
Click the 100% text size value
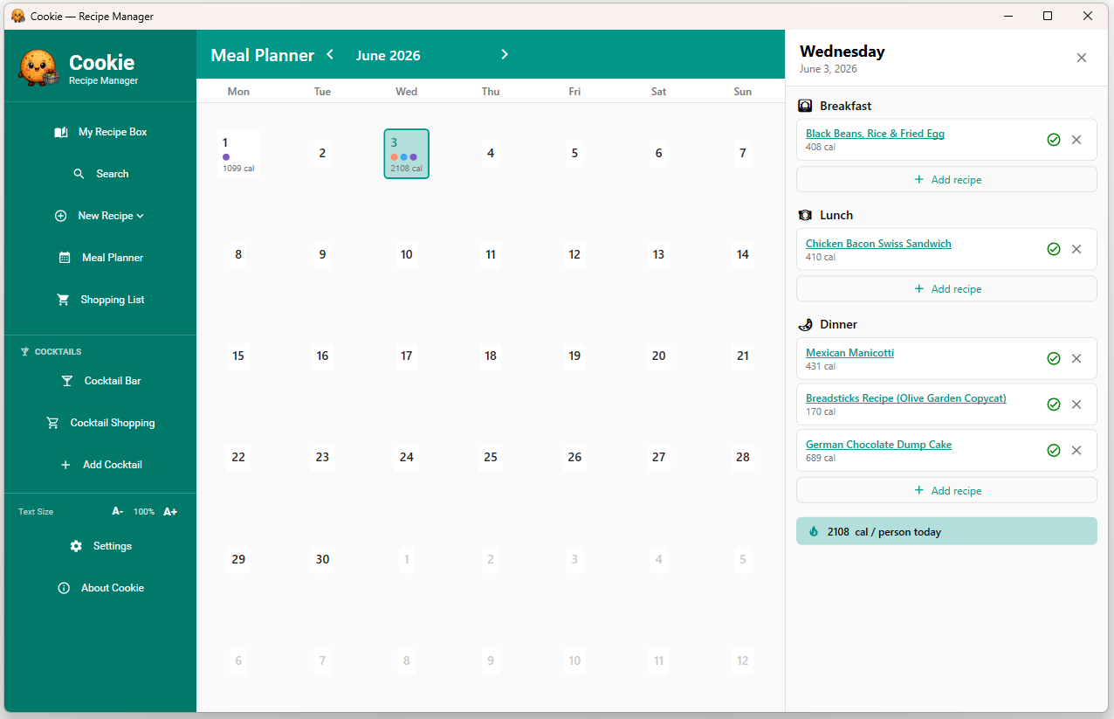144,512
